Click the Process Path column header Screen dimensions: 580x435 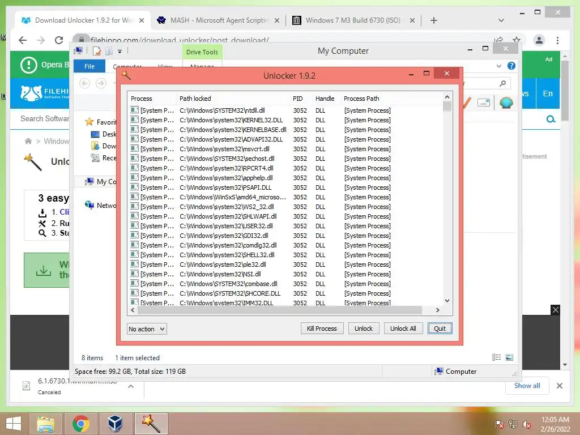pyautogui.click(x=391, y=99)
